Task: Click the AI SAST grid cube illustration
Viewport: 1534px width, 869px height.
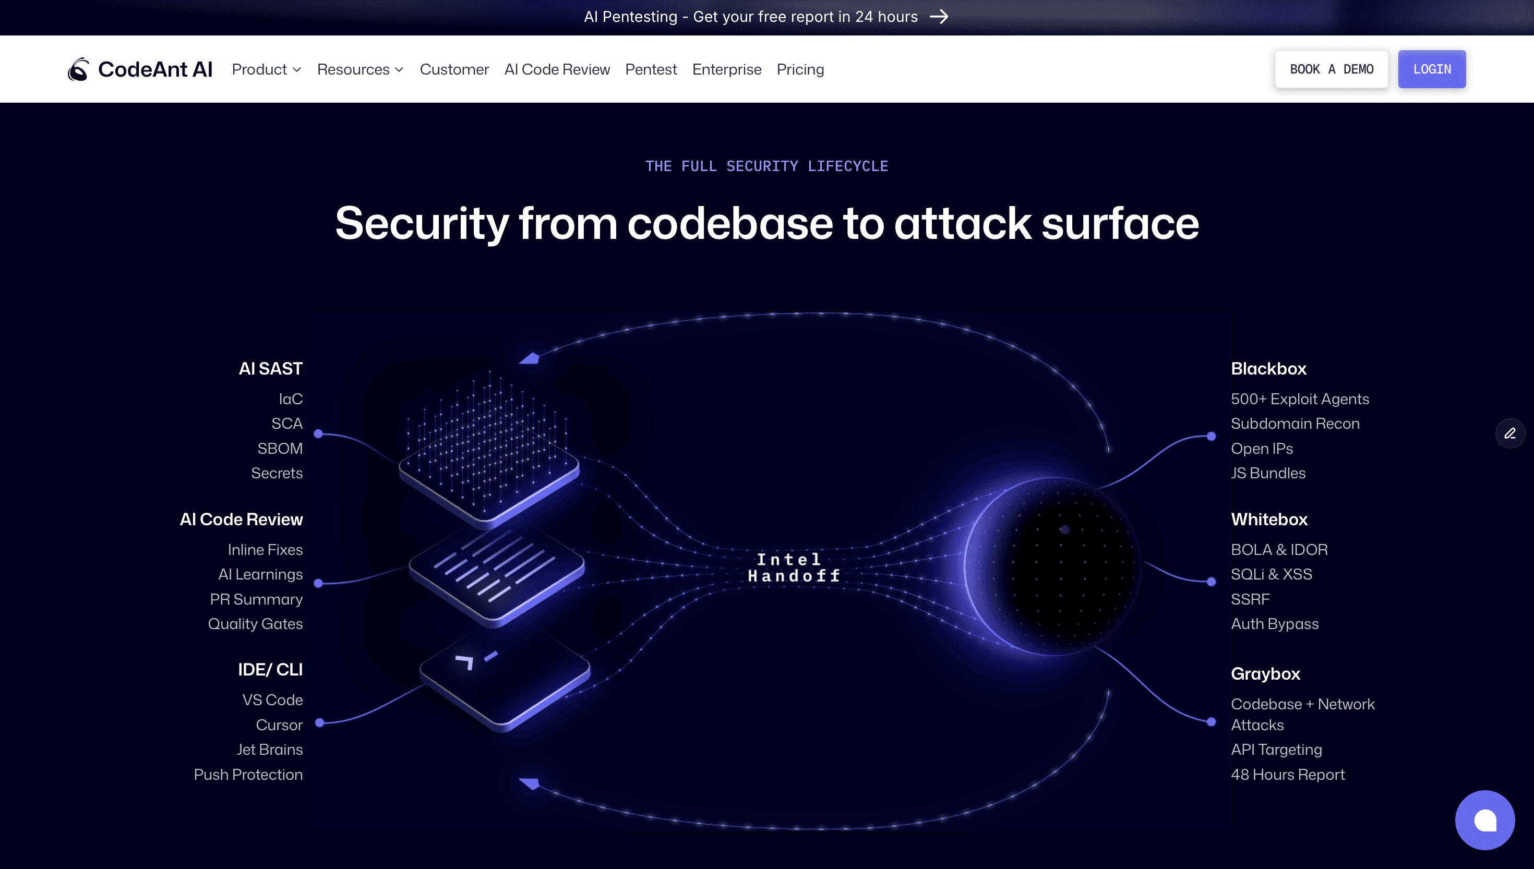Action: click(489, 451)
